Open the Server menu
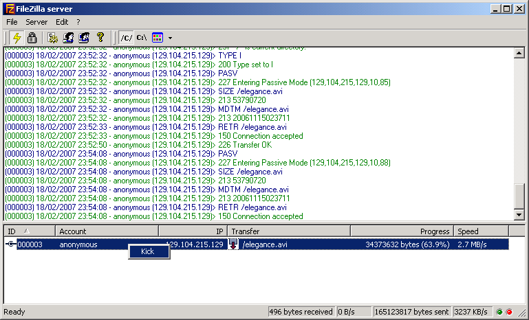This screenshot has width=529, height=320. tap(36, 22)
